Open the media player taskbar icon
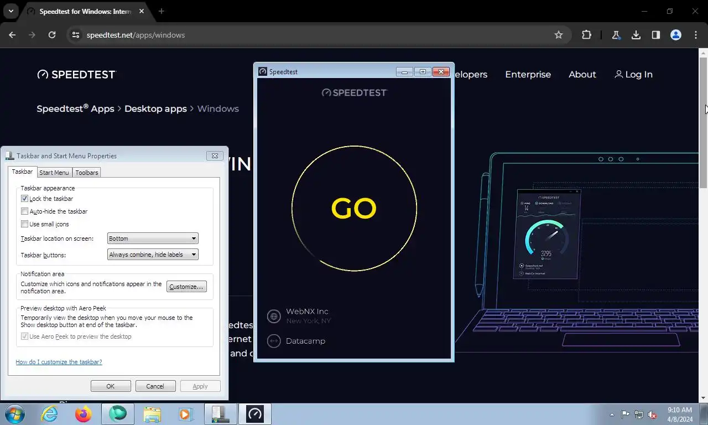This screenshot has height=425, width=708. pos(185,414)
